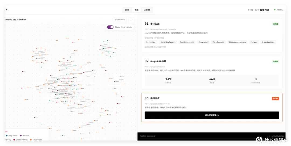
Task: Refresh the relationship graph
Action: (x=120, y=20)
